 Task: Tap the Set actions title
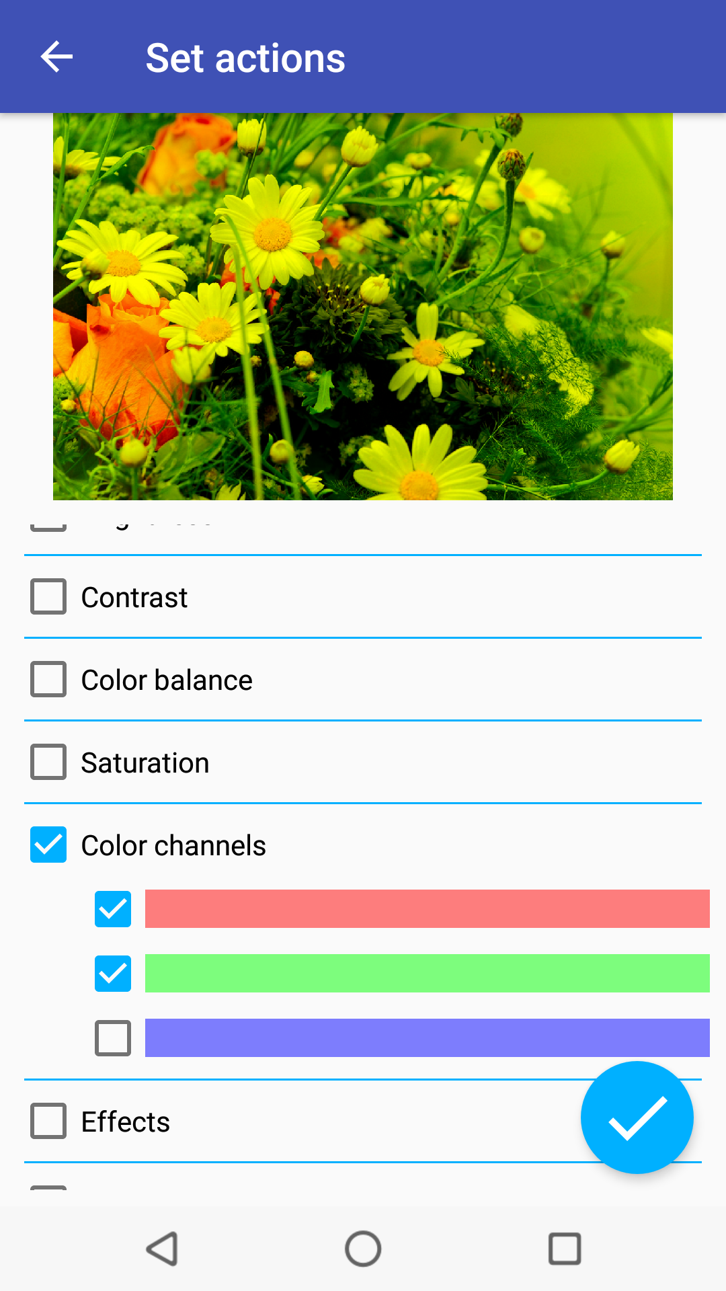point(245,58)
